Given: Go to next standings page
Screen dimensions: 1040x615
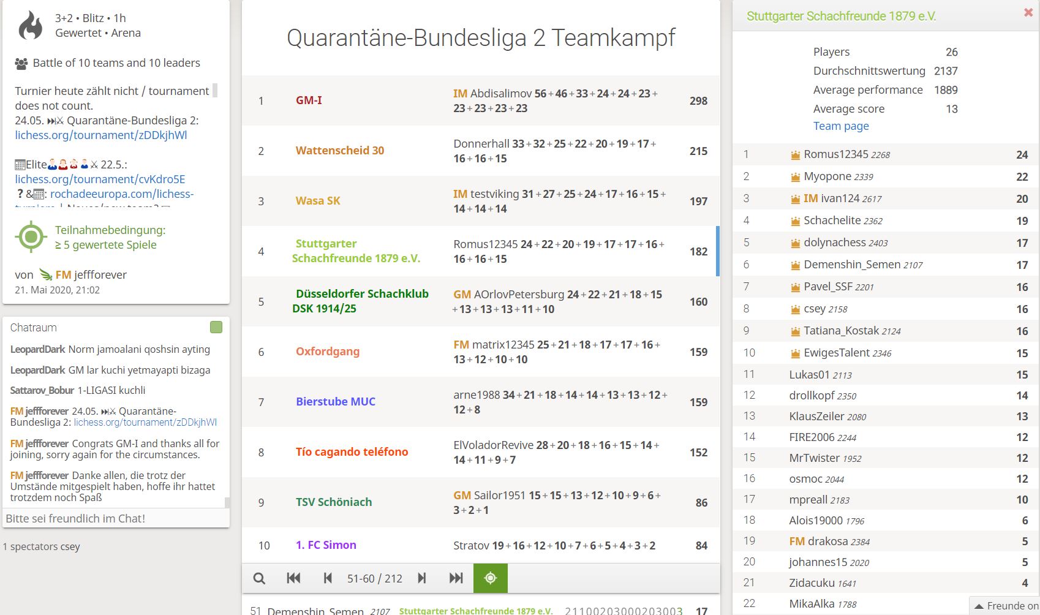Looking at the screenshot, I should (422, 578).
